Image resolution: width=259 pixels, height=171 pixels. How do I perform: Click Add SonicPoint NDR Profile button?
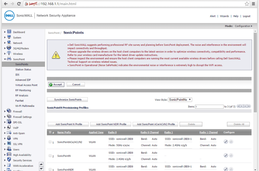tap(111, 124)
